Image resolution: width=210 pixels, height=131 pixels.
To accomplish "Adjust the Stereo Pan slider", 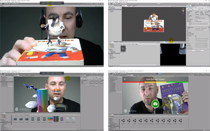I will pyautogui.click(x=201, y=44).
